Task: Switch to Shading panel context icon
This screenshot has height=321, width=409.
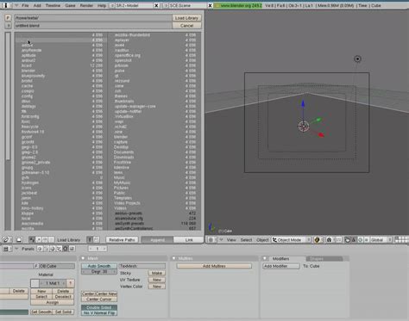Action: click(x=53, y=249)
